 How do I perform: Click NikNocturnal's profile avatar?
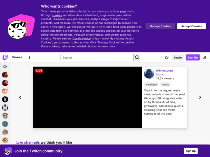click(x=149, y=74)
